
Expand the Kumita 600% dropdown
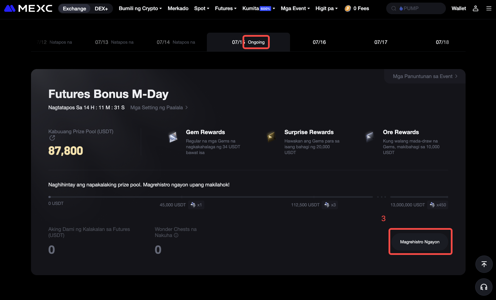pos(259,8)
